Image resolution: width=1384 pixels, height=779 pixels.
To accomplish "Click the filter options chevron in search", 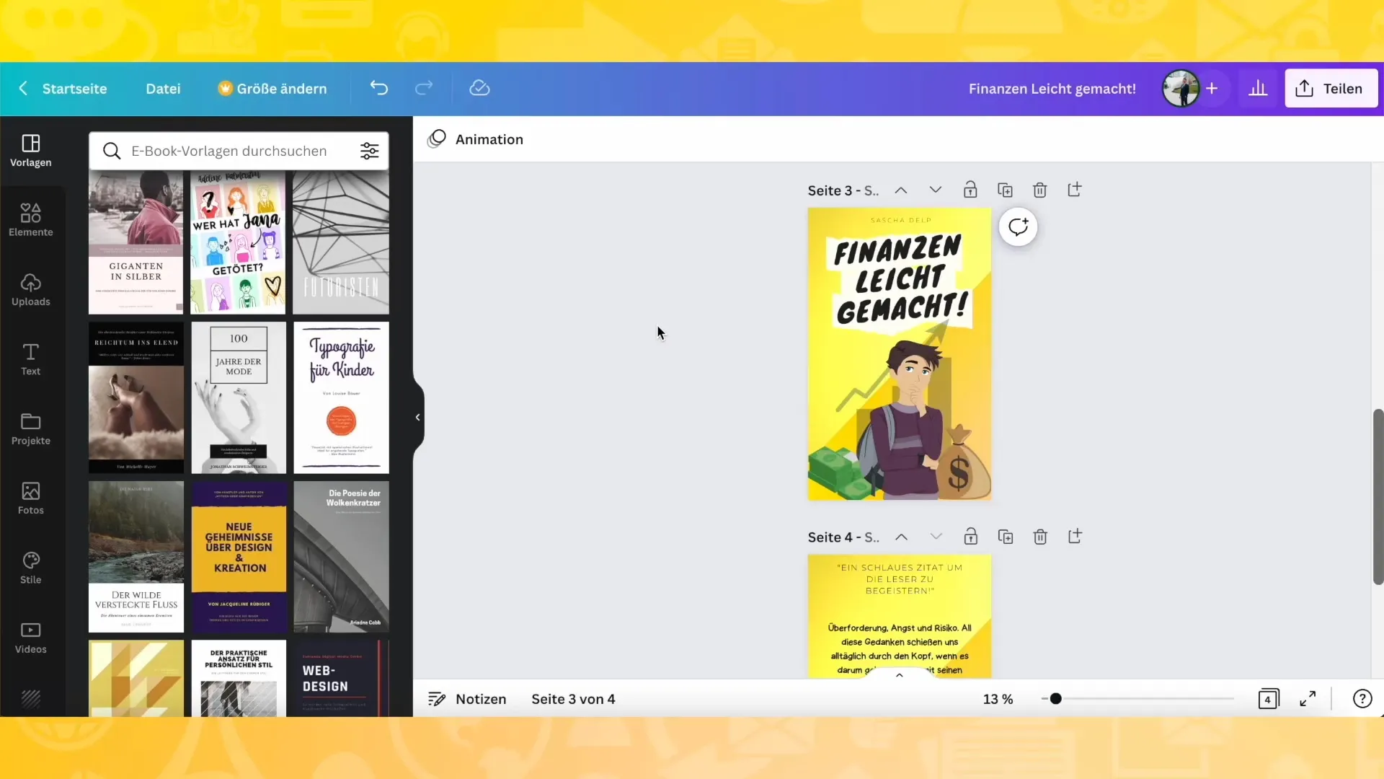I will pyautogui.click(x=369, y=150).
